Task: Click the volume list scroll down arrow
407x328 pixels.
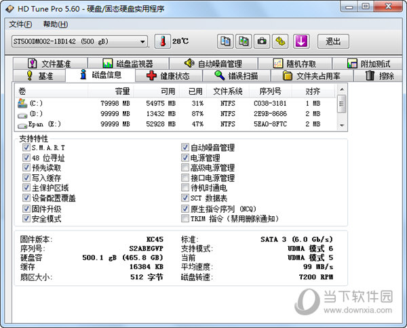Action: pos(342,125)
